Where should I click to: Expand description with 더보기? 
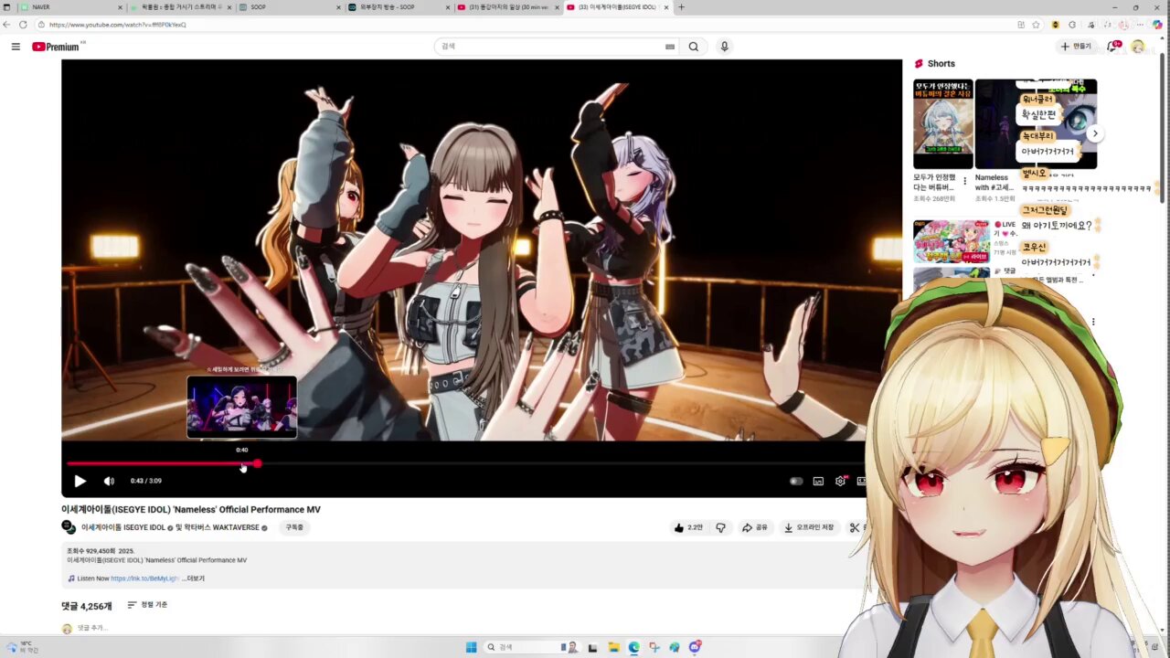pyautogui.click(x=196, y=578)
